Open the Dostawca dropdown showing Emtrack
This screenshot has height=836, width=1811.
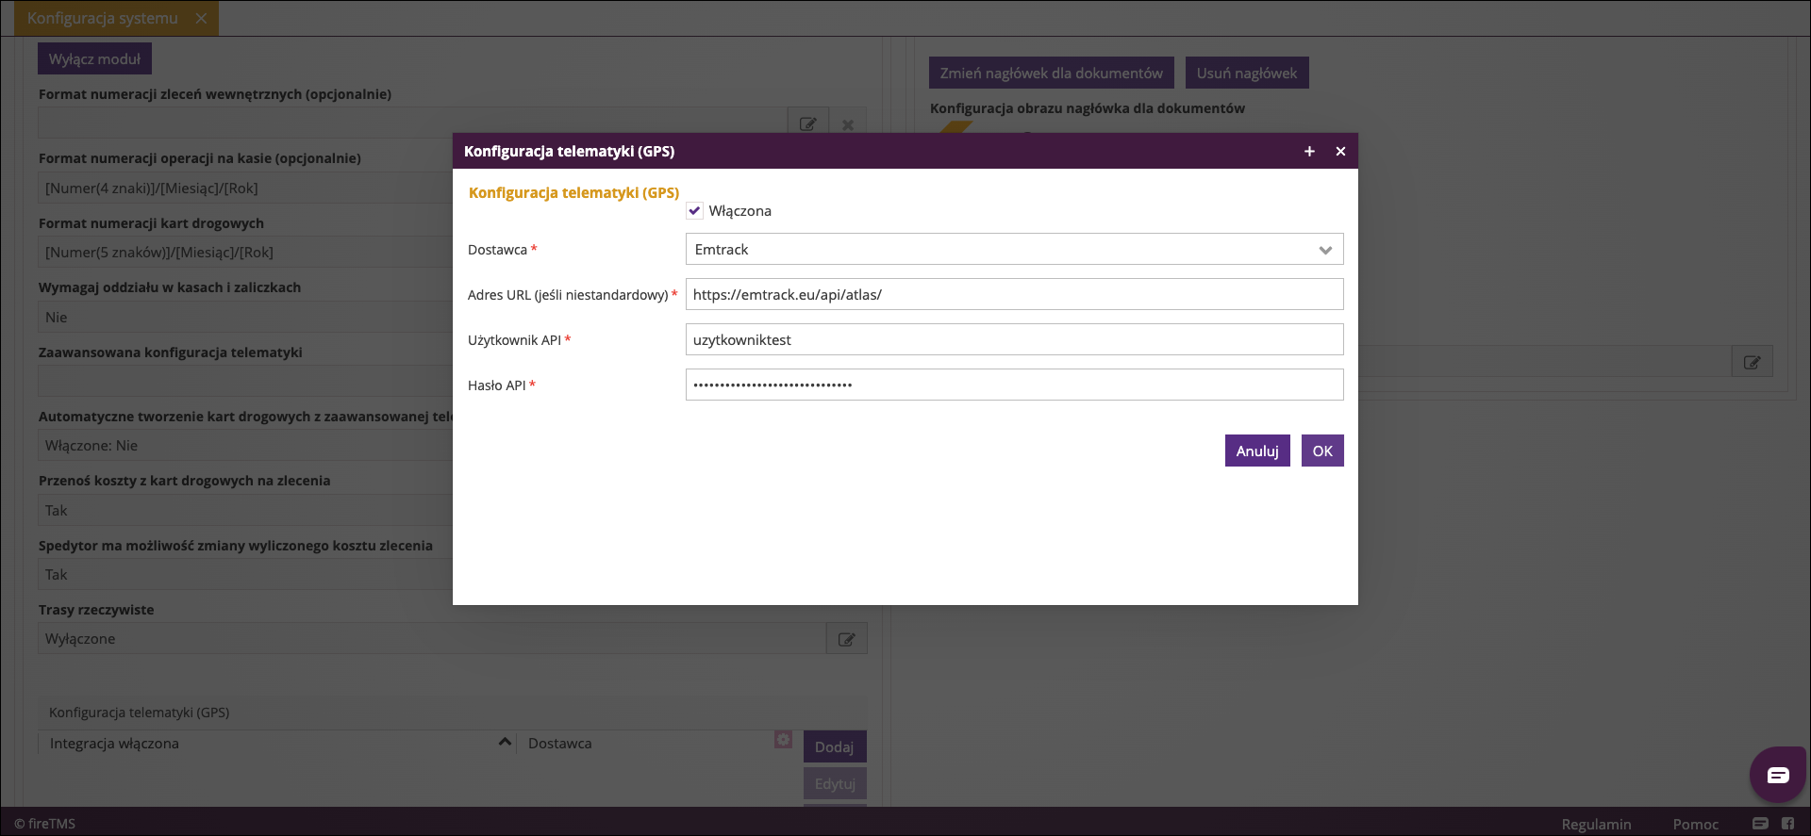(1014, 249)
